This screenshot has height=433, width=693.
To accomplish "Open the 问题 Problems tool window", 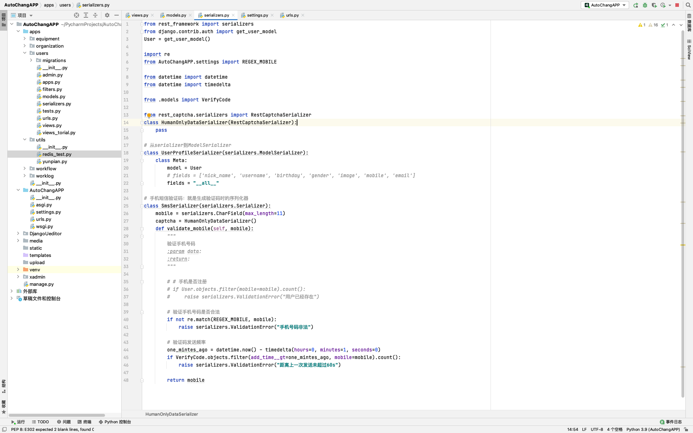I will click(64, 422).
